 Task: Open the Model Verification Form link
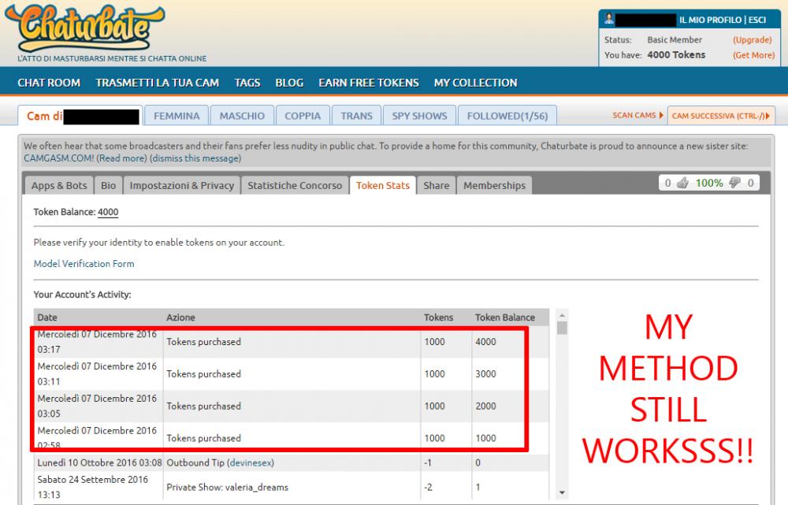[84, 263]
